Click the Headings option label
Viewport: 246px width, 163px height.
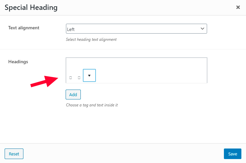18,62
